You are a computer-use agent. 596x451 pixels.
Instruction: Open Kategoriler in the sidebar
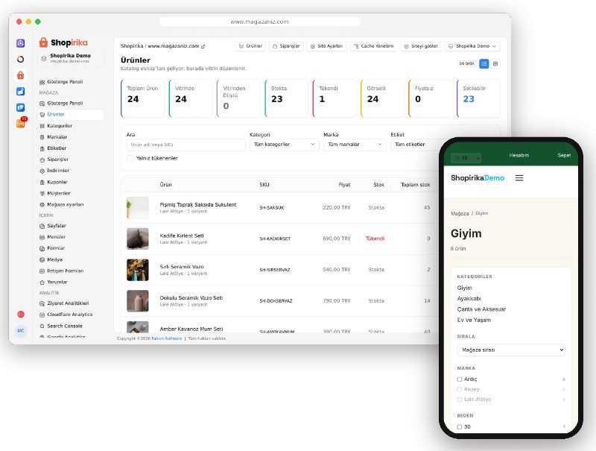(x=60, y=126)
